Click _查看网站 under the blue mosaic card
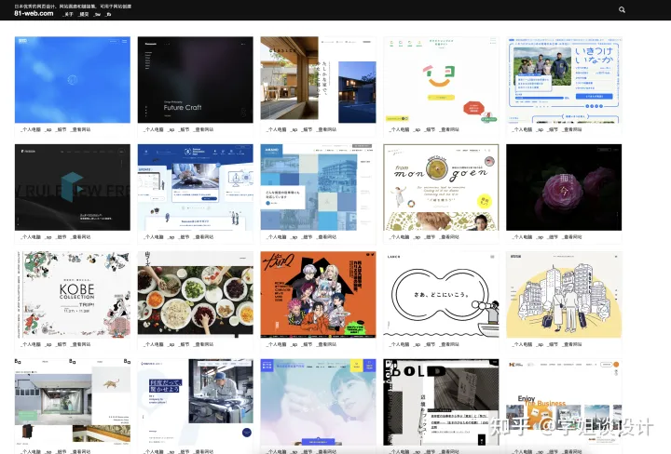The width and height of the screenshot is (671, 454). tap(326, 236)
